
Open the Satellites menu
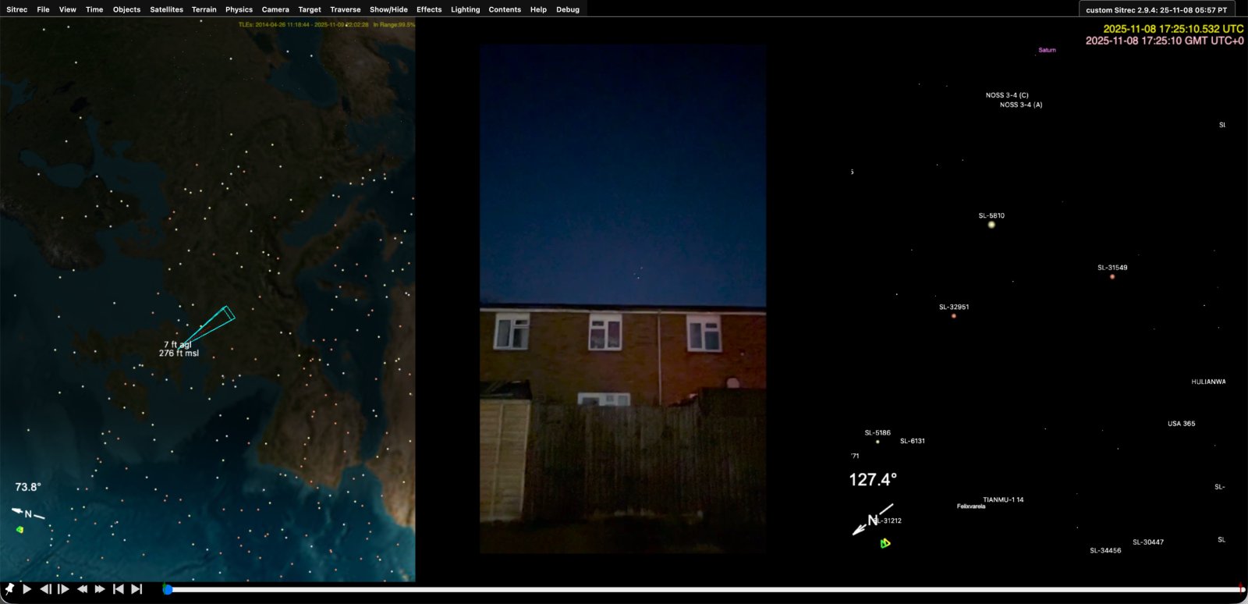coord(166,9)
